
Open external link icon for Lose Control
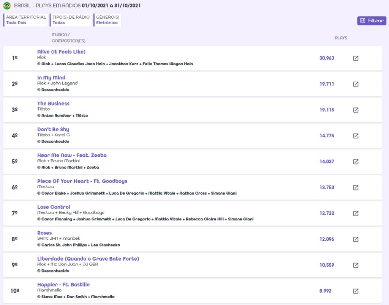click(356, 213)
